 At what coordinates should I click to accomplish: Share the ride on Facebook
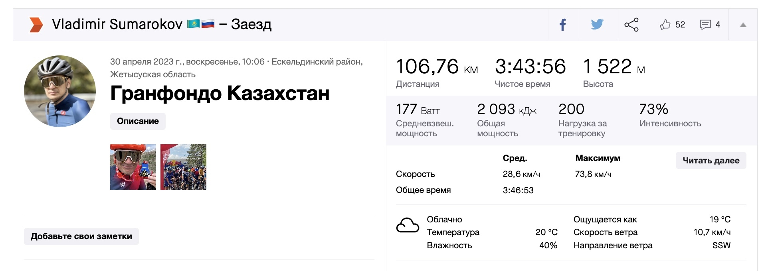(563, 25)
